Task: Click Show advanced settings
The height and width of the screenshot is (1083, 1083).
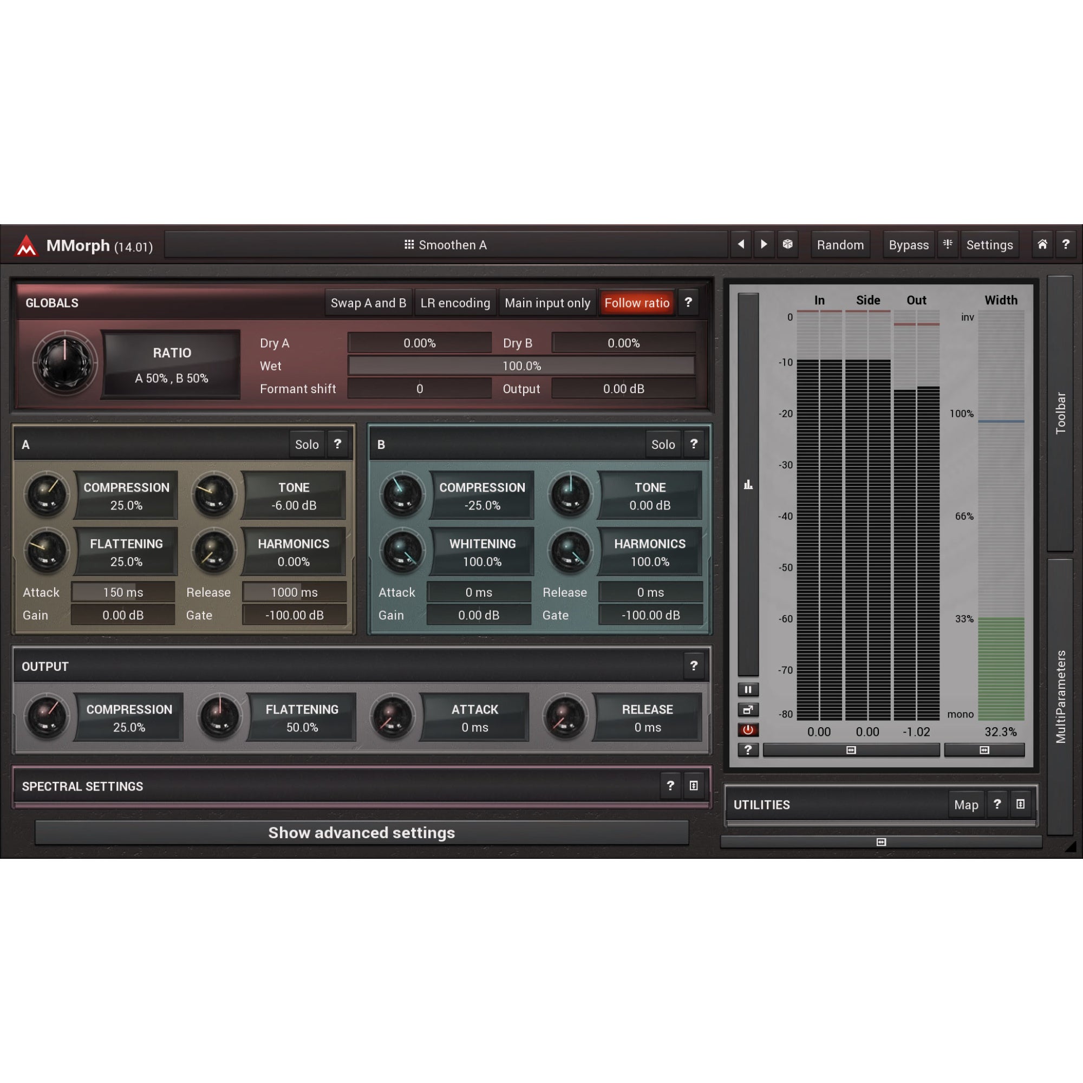Action: 362,832
